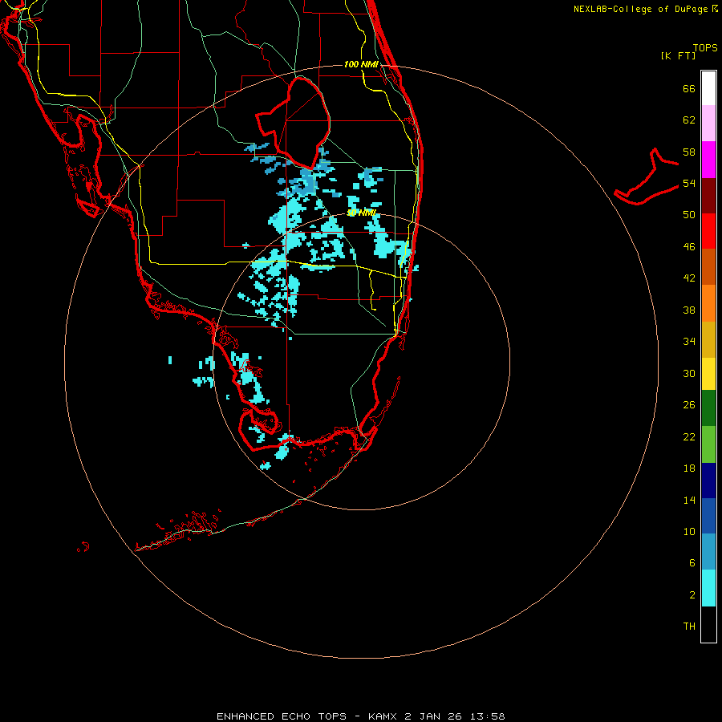Select the yellow swatch in the legend
722x722 pixels.
point(708,373)
